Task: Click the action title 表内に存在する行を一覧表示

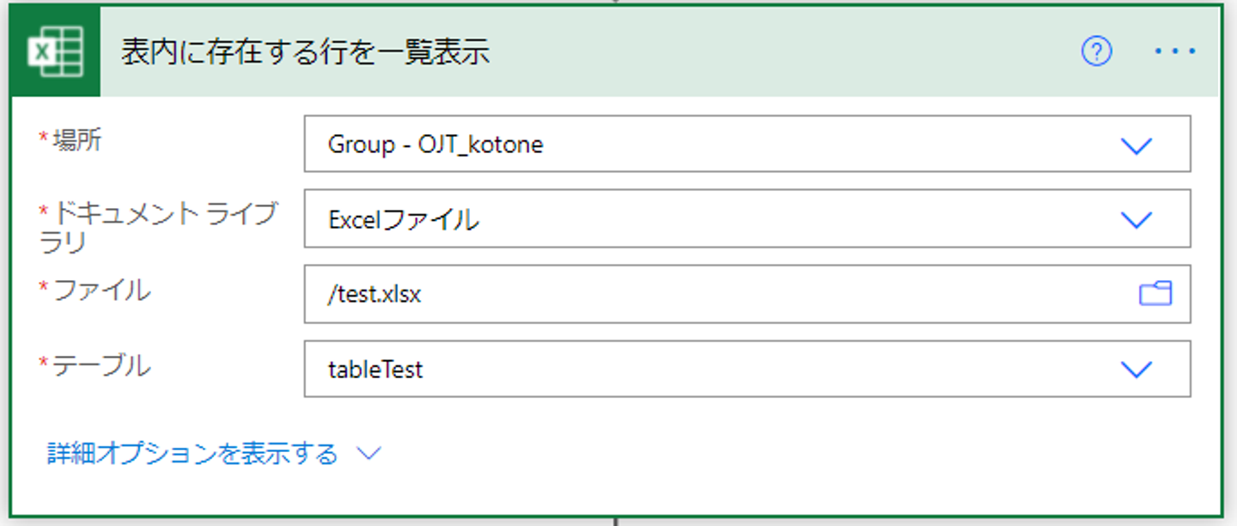Action: pyautogui.click(x=305, y=52)
